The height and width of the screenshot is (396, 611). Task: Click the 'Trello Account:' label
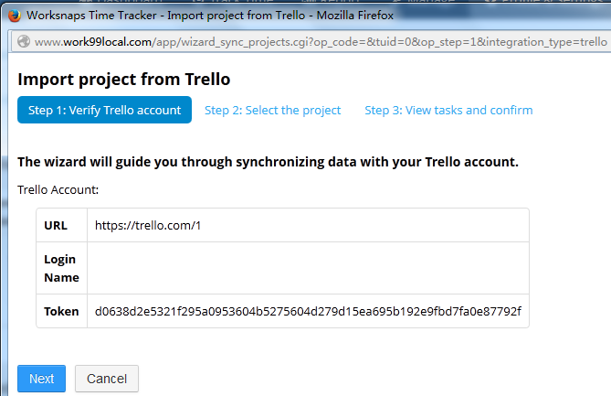(x=58, y=189)
